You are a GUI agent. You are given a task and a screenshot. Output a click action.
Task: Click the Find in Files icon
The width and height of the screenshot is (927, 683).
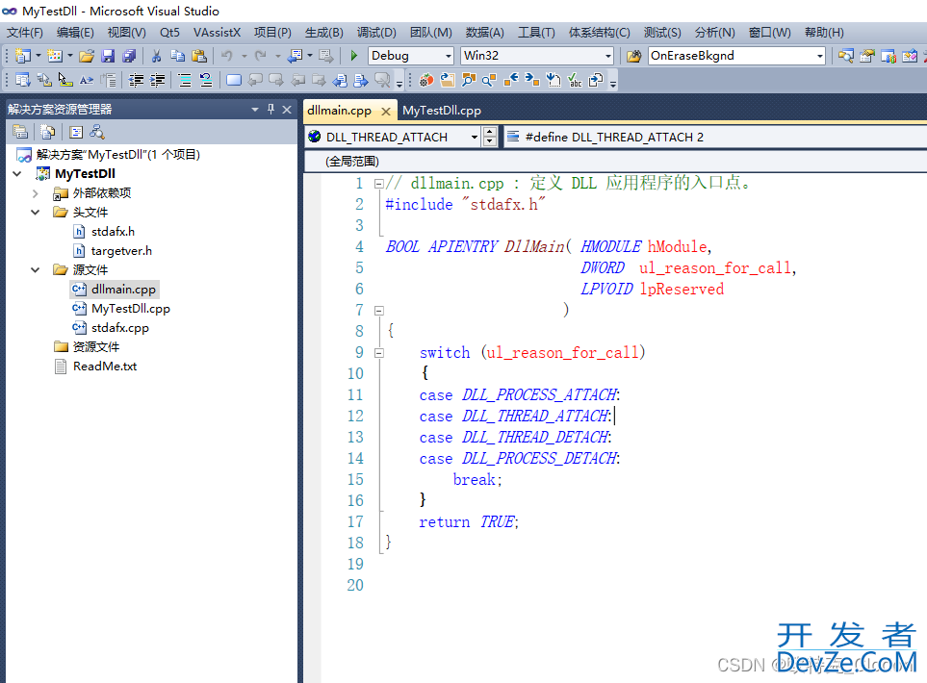(633, 56)
